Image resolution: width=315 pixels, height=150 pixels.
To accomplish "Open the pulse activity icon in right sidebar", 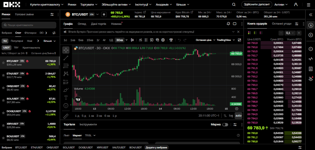I will [311, 59].
